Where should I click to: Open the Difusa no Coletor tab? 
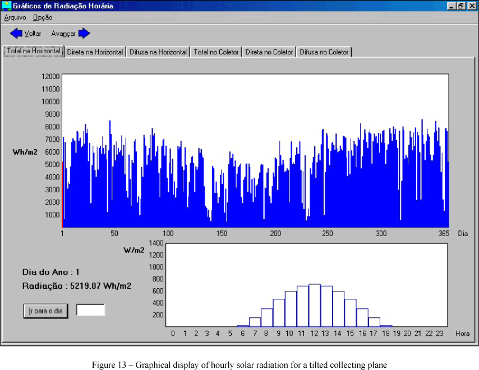point(324,52)
